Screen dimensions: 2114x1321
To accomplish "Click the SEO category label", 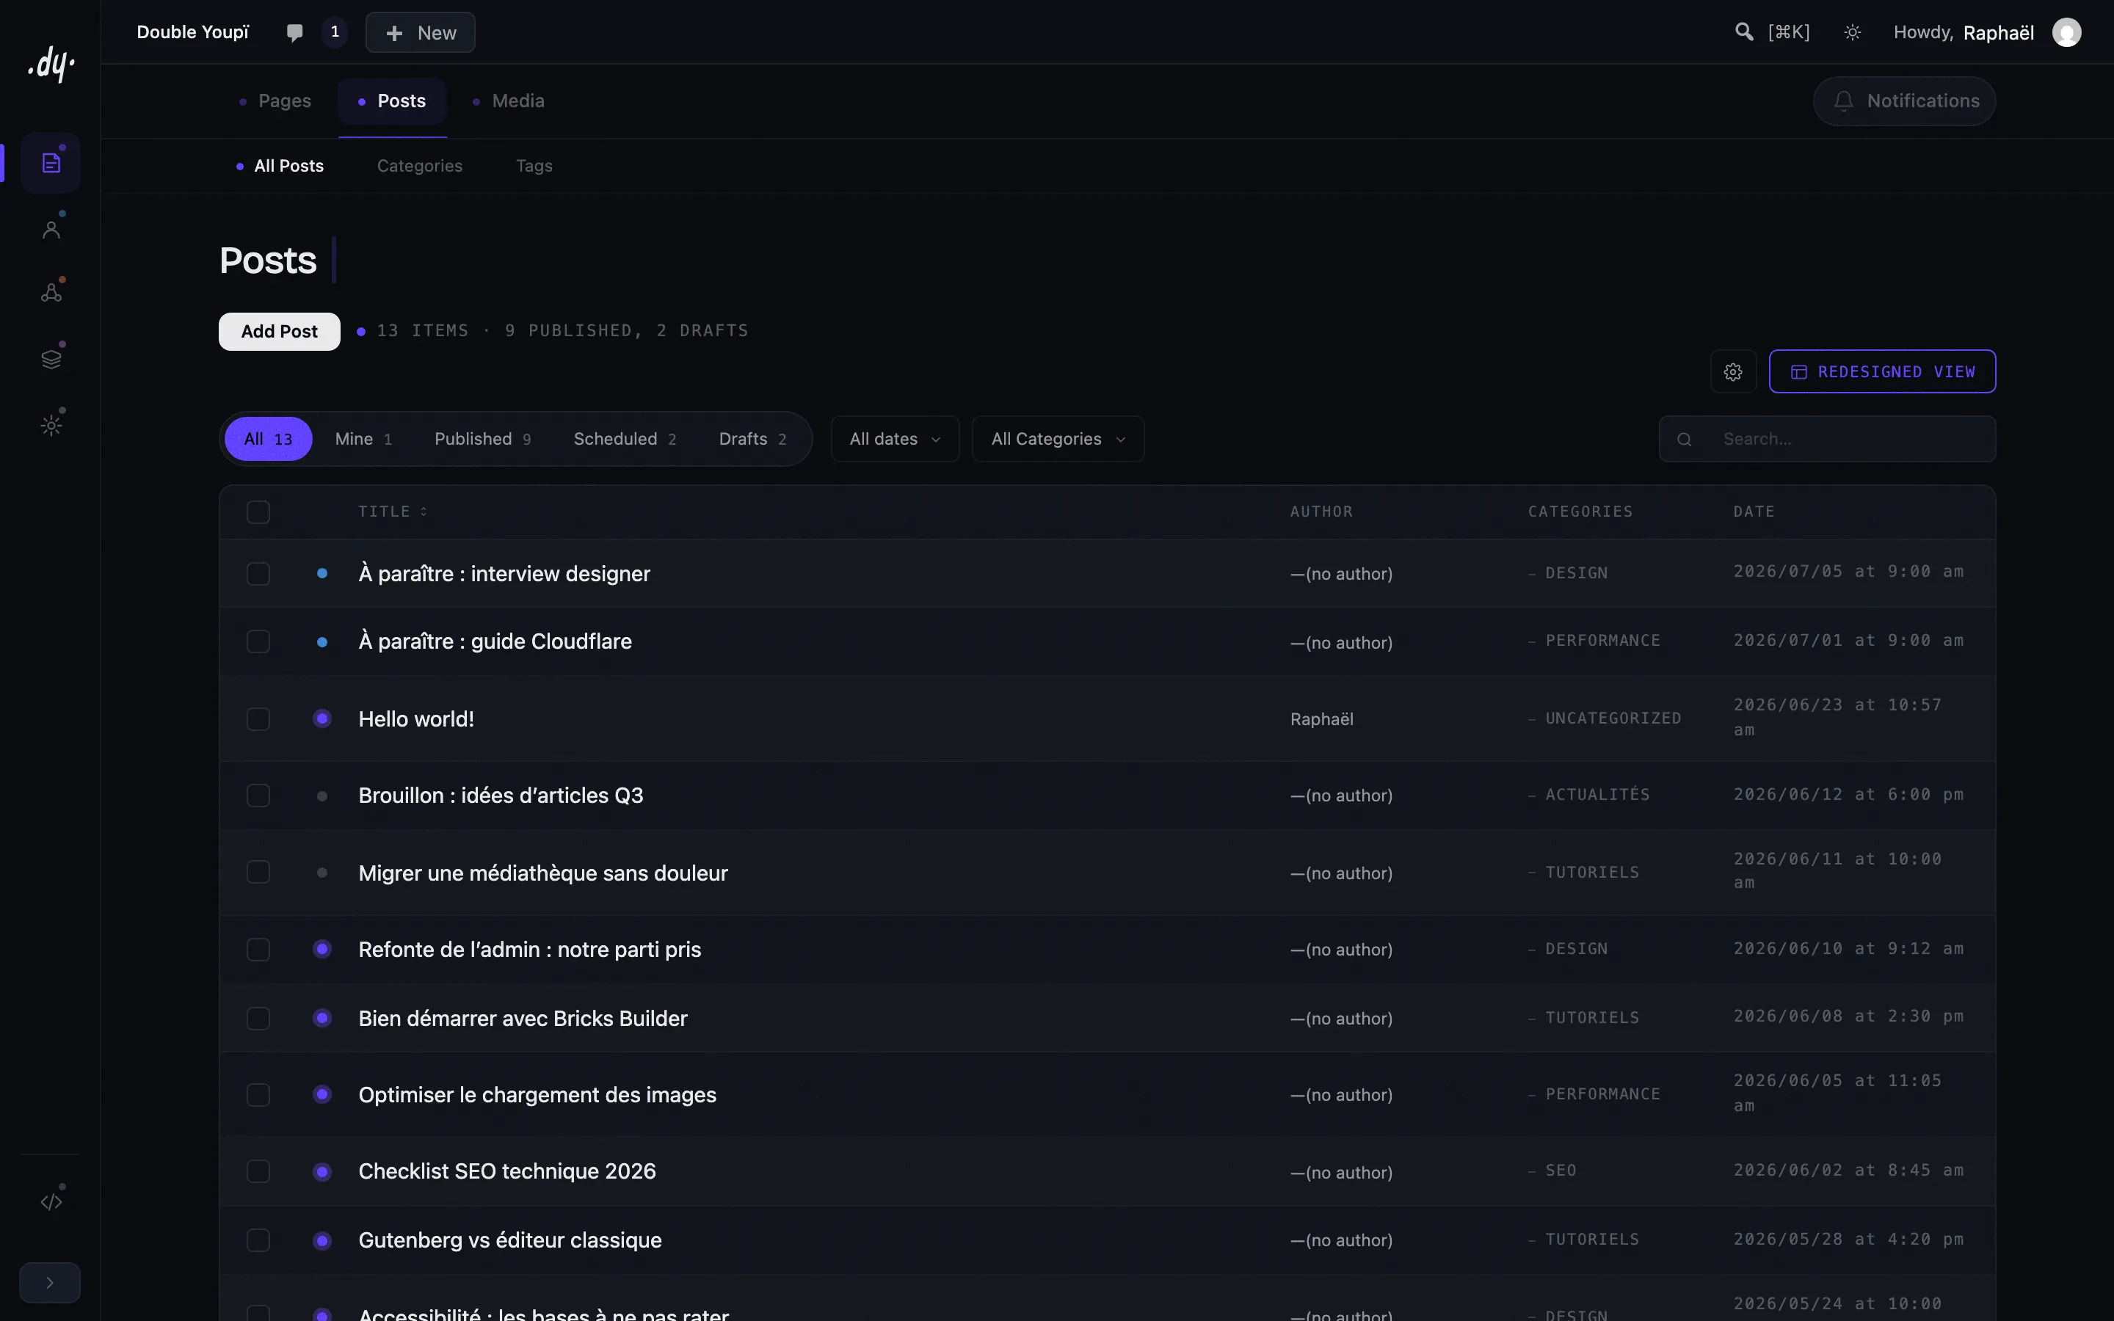I will (x=1561, y=1171).
